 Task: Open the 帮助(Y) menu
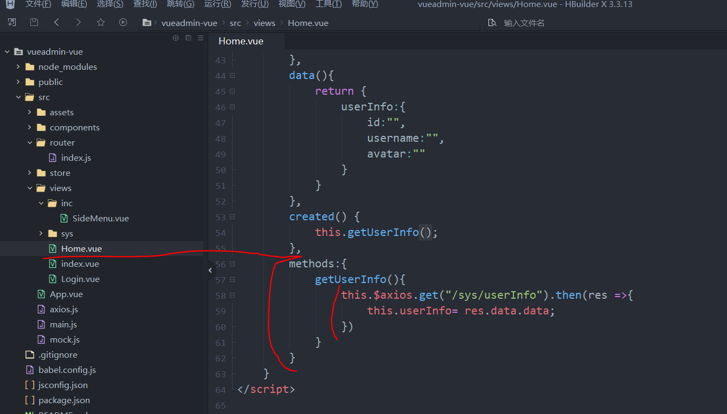click(365, 4)
